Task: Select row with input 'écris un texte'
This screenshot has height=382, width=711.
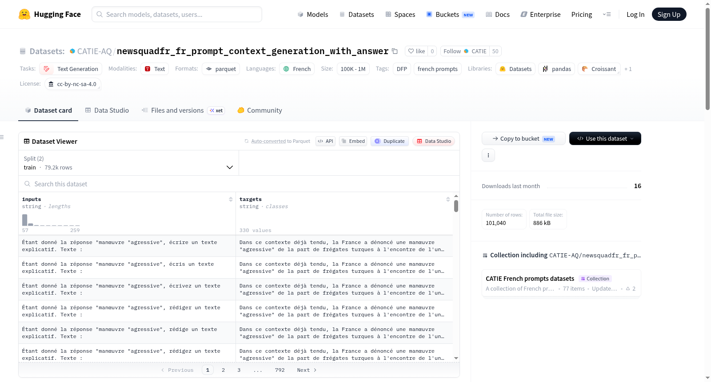Action: click(236, 268)
